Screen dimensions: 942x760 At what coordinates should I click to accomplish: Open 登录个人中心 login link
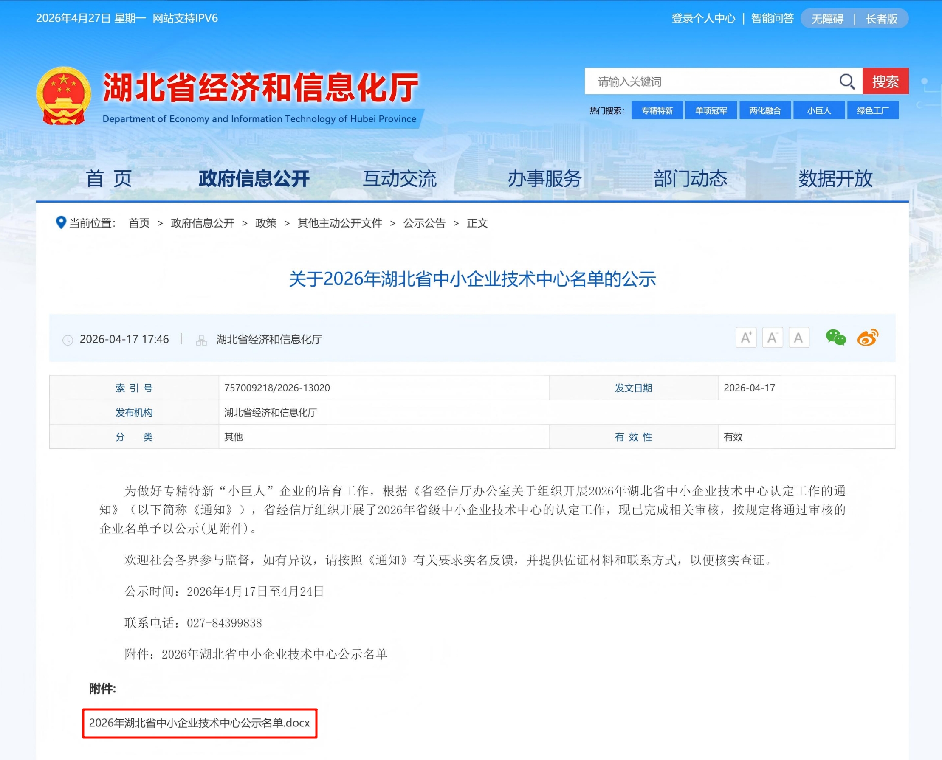[703, 18]
